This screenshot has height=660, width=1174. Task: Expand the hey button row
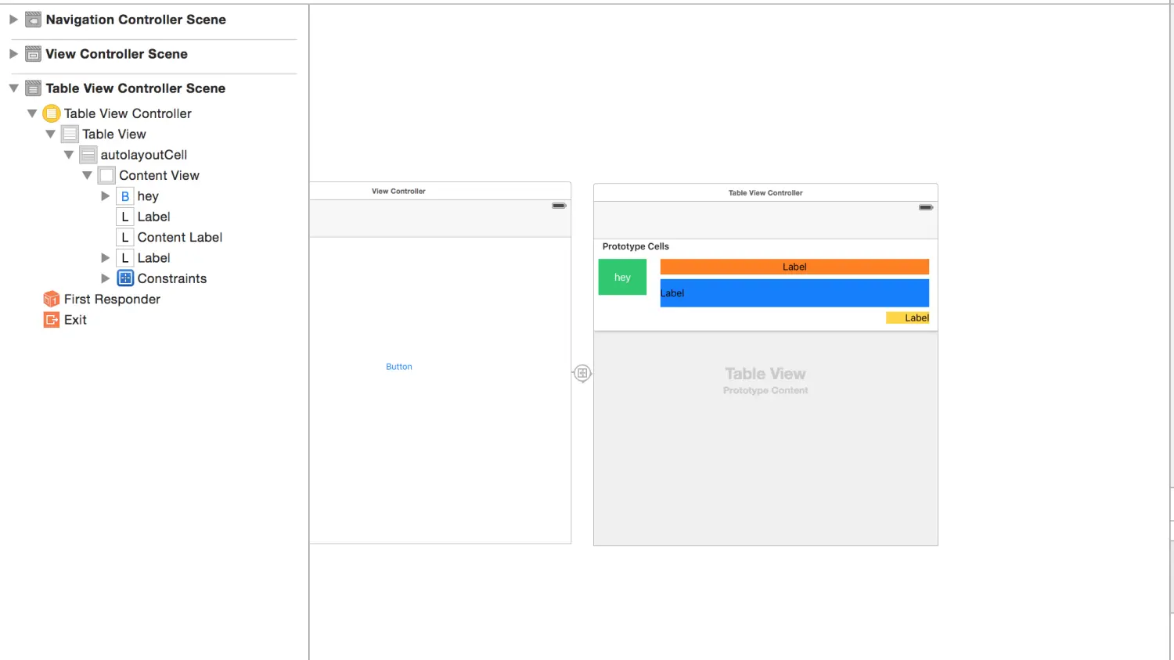(105, 196)
